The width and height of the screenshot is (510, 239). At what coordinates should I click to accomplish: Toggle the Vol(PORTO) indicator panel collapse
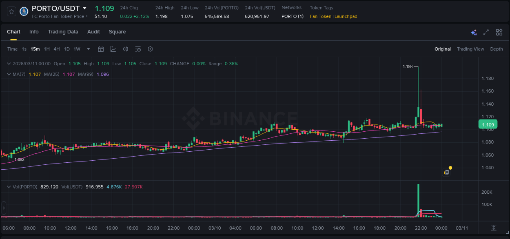(9, 187)
